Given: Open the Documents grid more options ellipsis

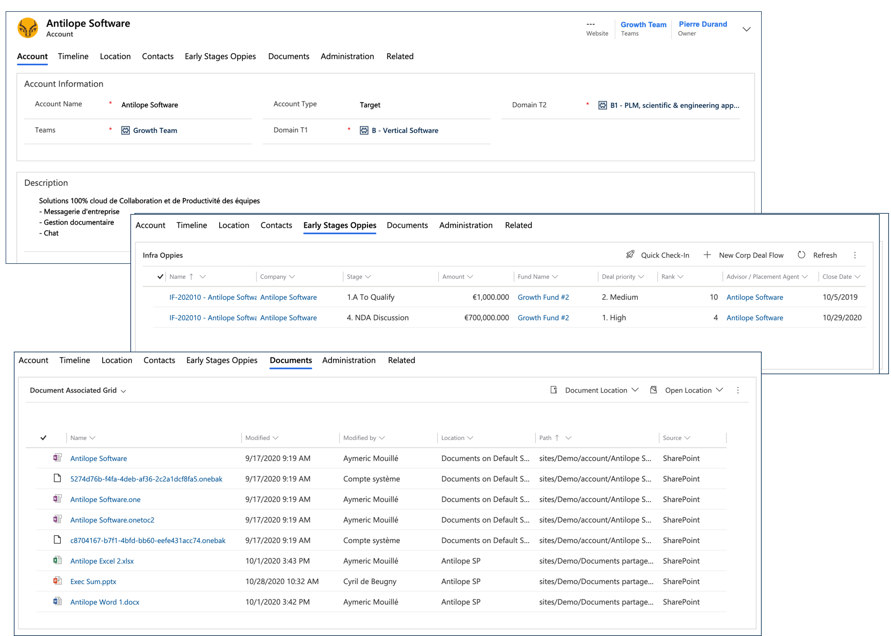Looking at the screenshot, I should 738,390.
